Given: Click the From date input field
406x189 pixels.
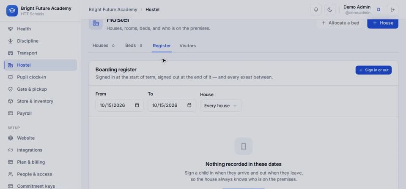Looking at the screenshot, I should 119,105.
